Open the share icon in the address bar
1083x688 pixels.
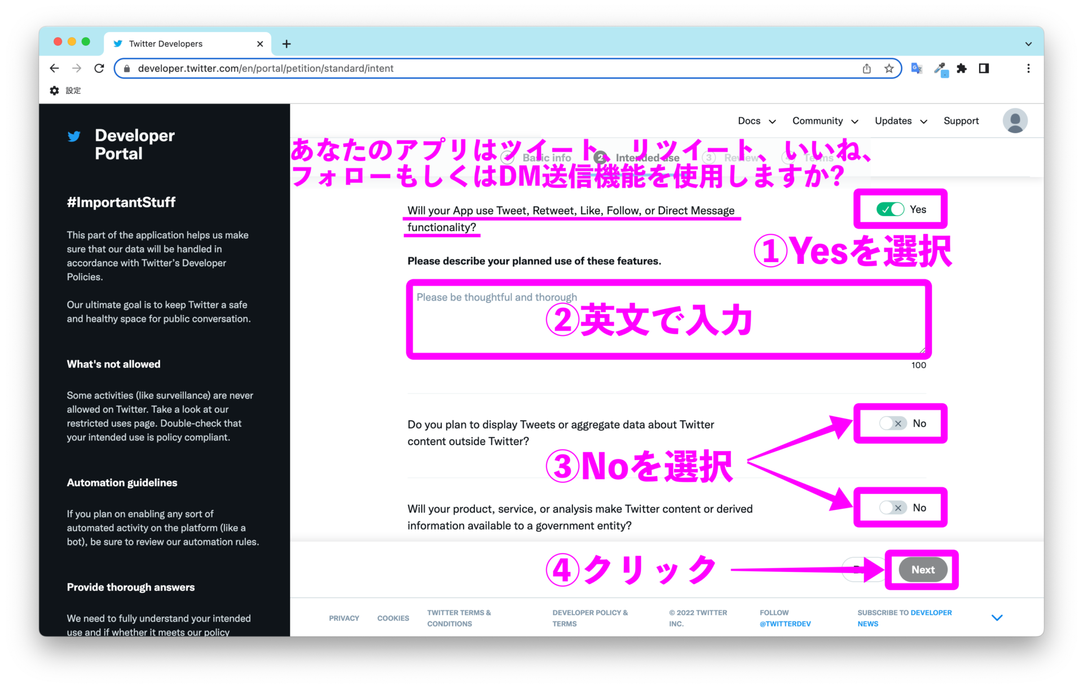tap(867, 68)
